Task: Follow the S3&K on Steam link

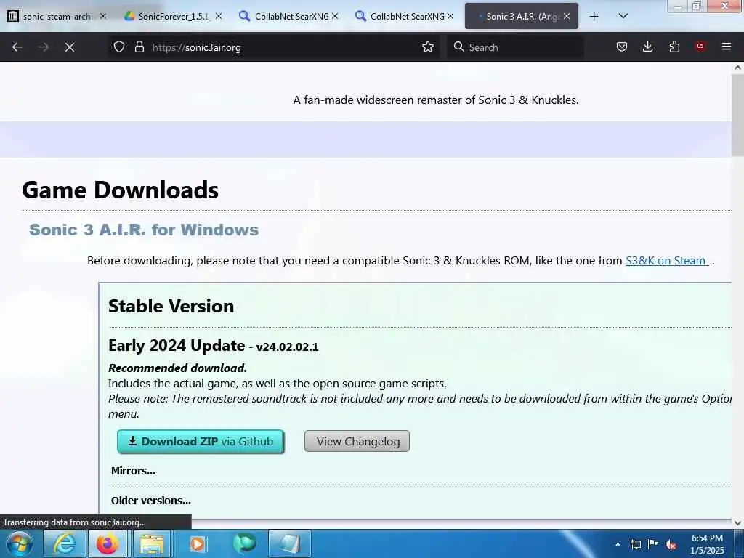Action: point(667,261)
